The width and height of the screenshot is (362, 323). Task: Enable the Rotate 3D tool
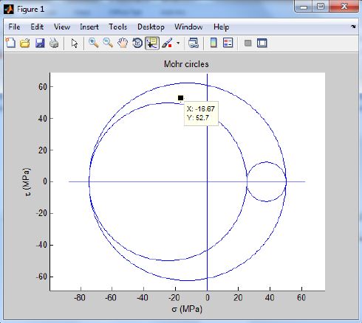point(137,44)
